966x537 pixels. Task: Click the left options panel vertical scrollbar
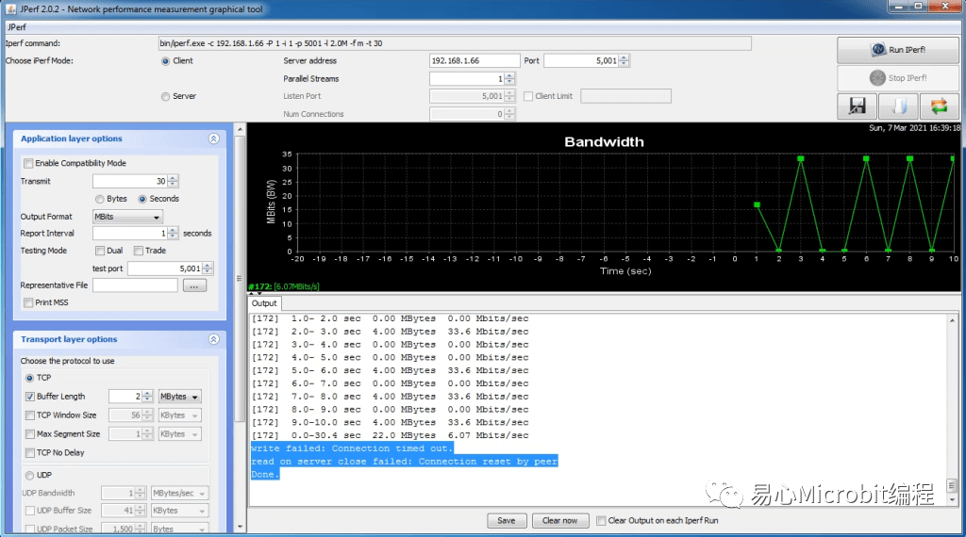[x=240, y=283]
